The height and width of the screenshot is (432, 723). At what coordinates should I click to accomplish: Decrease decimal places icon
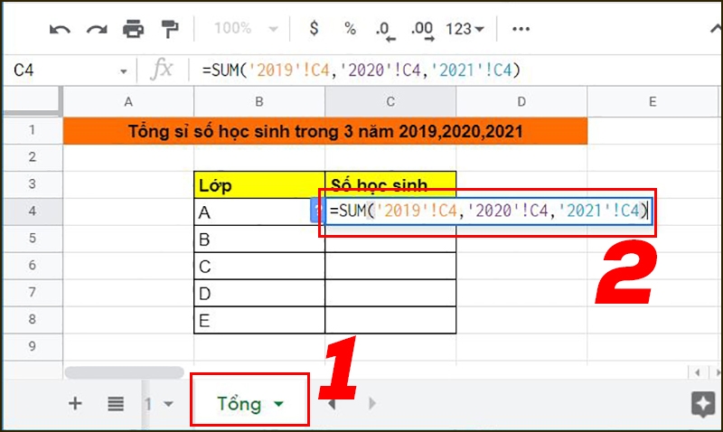coord(386,31)
